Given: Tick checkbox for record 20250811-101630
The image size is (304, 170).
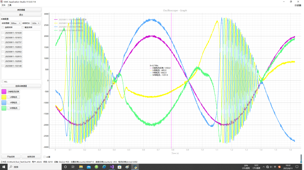Looking at the screenshot, I should [3, 33].
